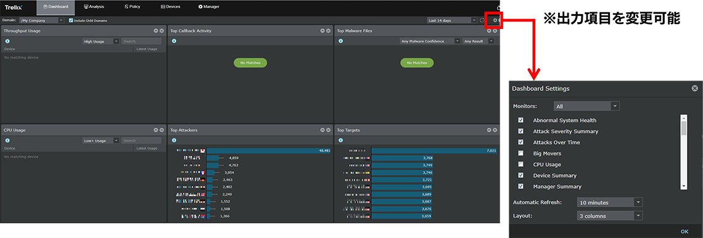Uncheck Attacks Over Time monitor

click(520, 142)
